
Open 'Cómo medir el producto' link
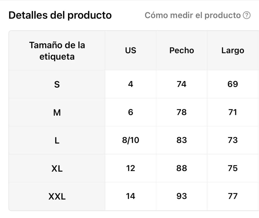tap(192, 15)
